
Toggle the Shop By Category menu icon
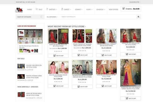42,17
